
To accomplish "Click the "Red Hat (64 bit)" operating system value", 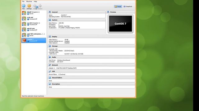I will pos(66,17).
